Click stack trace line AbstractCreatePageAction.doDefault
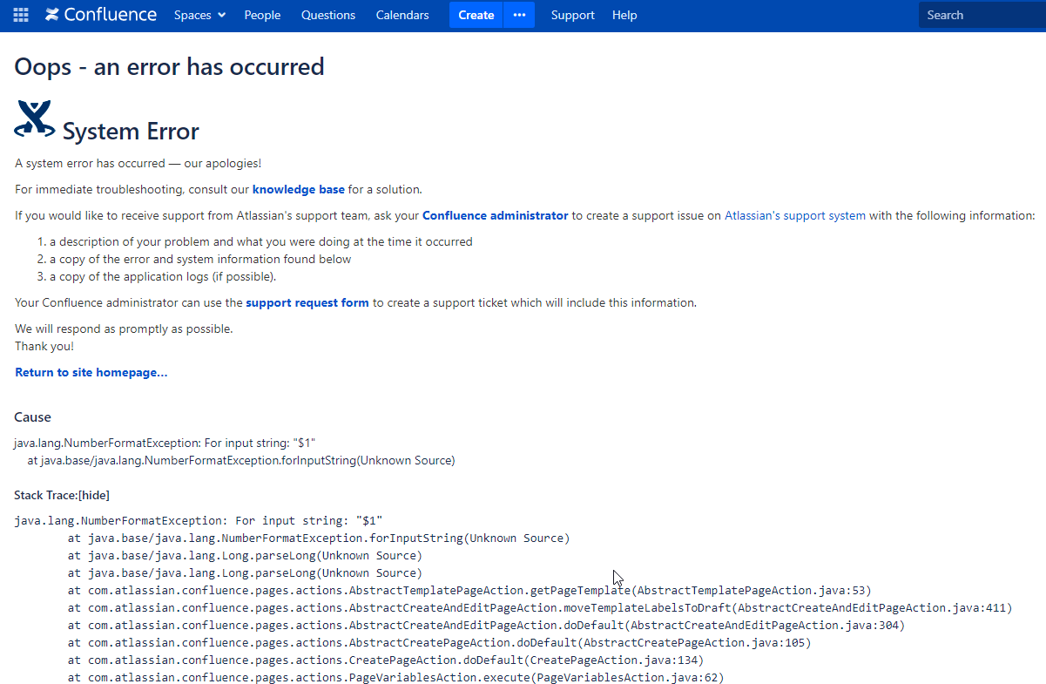The height and width of the screenshot is (684, 1046). [439, 643]
